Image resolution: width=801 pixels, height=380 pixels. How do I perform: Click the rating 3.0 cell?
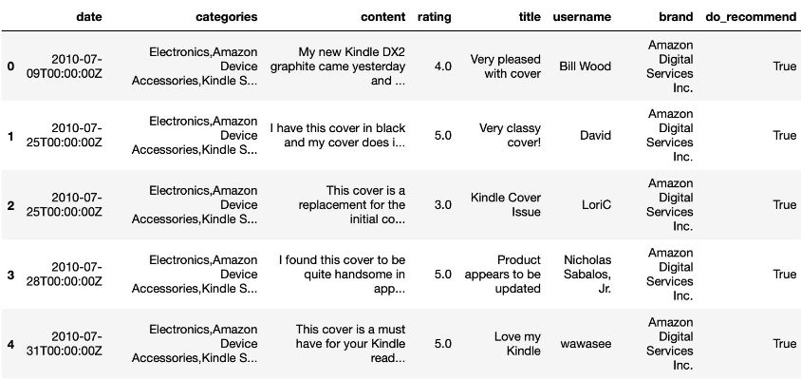coord(442,204)
